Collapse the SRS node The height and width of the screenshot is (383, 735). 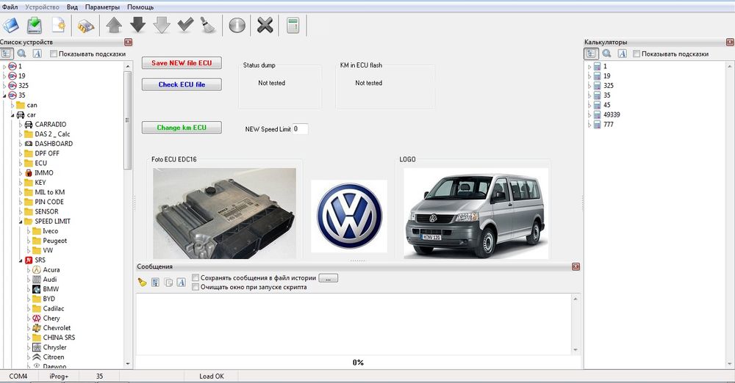20,260
